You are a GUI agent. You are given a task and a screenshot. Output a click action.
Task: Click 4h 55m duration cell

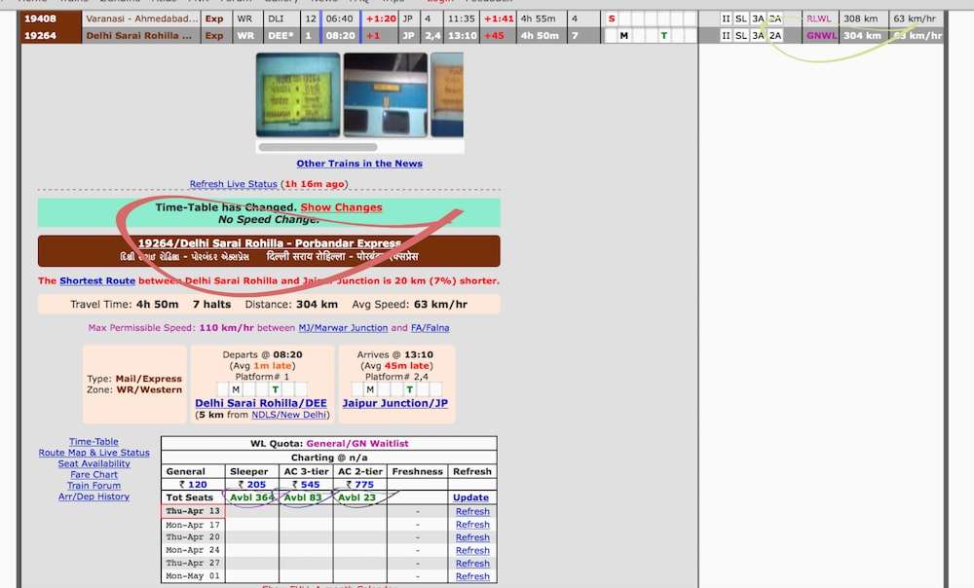(538, 18)
